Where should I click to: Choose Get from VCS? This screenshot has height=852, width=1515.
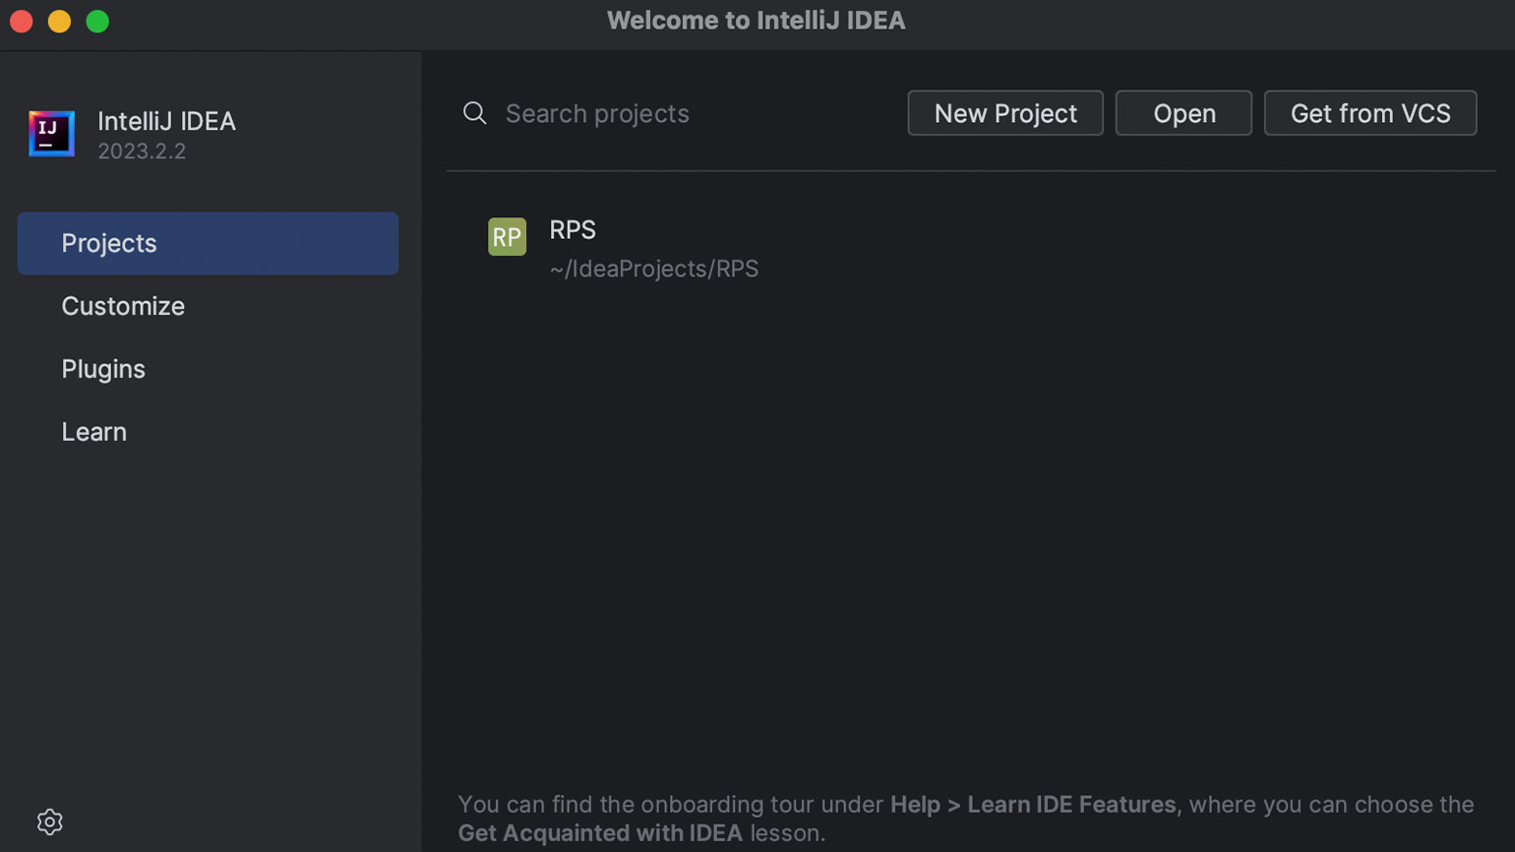click(x=1369, y=113)
